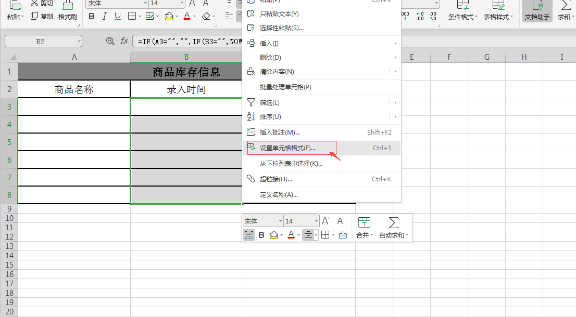
Task: Open the mini toolbar font name 宋体 dropdown
Action: (280, 221)
